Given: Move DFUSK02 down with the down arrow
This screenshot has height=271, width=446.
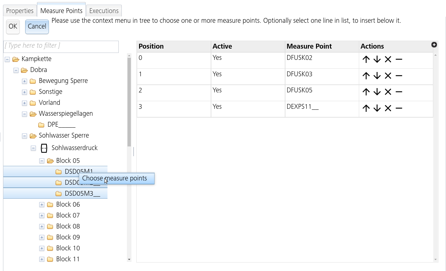Looking at the screenshot, I should (x=377, y=60).
